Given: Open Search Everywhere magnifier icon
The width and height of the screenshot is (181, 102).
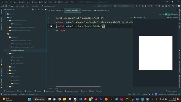Looking at the screenshot, I should (x=173, y=6).
